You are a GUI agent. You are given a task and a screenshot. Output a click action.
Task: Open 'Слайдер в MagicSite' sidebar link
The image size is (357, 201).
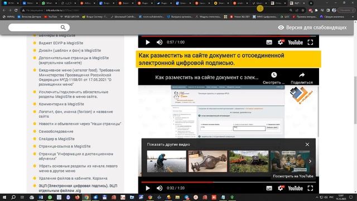[56, 139]
